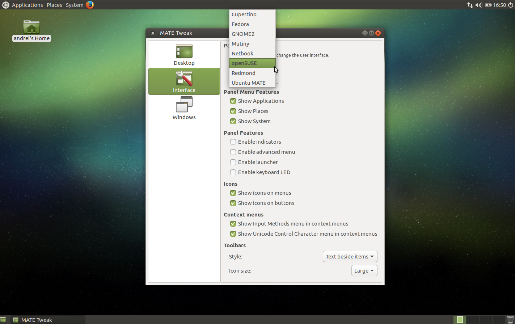Screen dimensions: 515x324
Task: Choose Redmond panel layout
Action: coord(252,73)
